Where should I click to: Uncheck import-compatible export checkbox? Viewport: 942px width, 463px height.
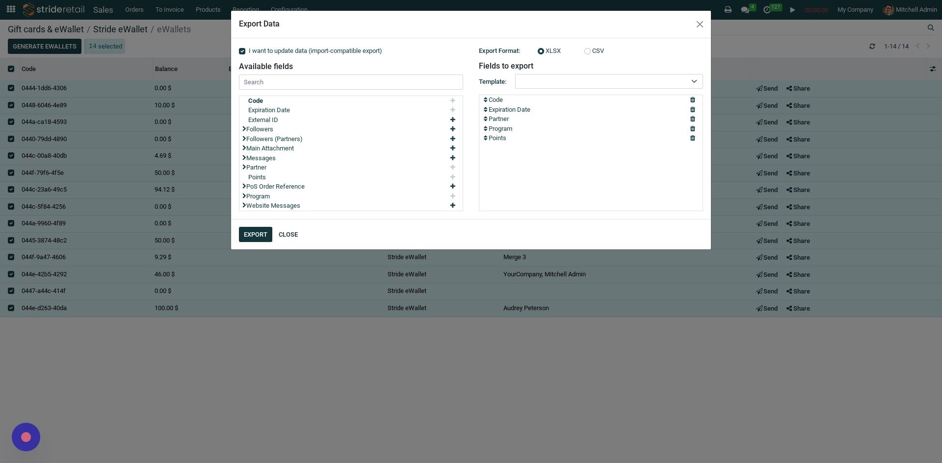coord(242,51)
